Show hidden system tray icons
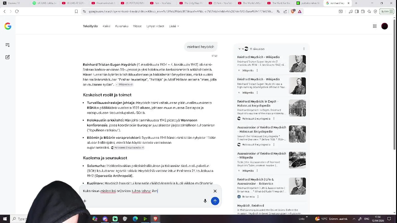This screenshot has width=397, height=223. pyautogui.click(x=354, y=219)
